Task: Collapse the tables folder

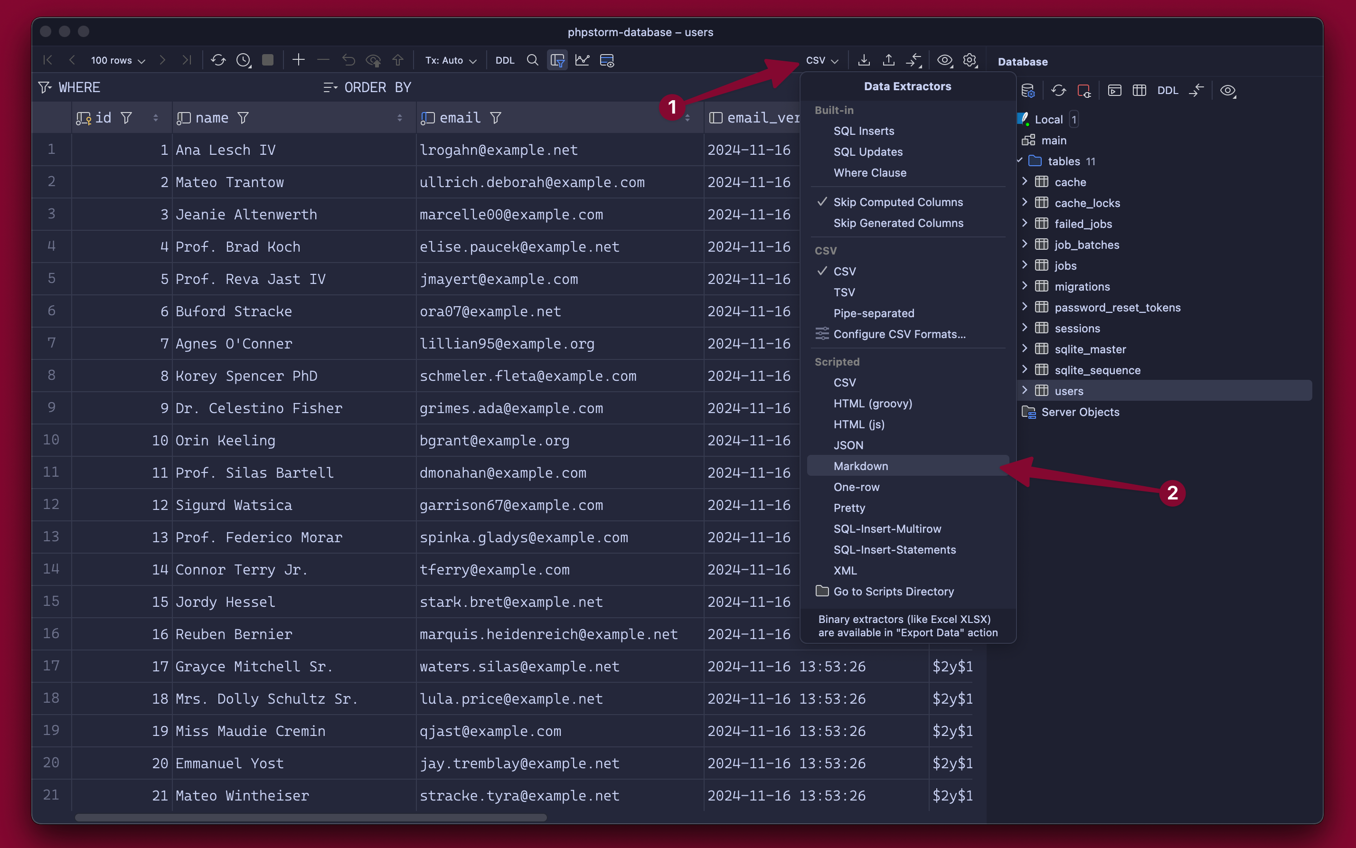Action: click(1020, 160)
